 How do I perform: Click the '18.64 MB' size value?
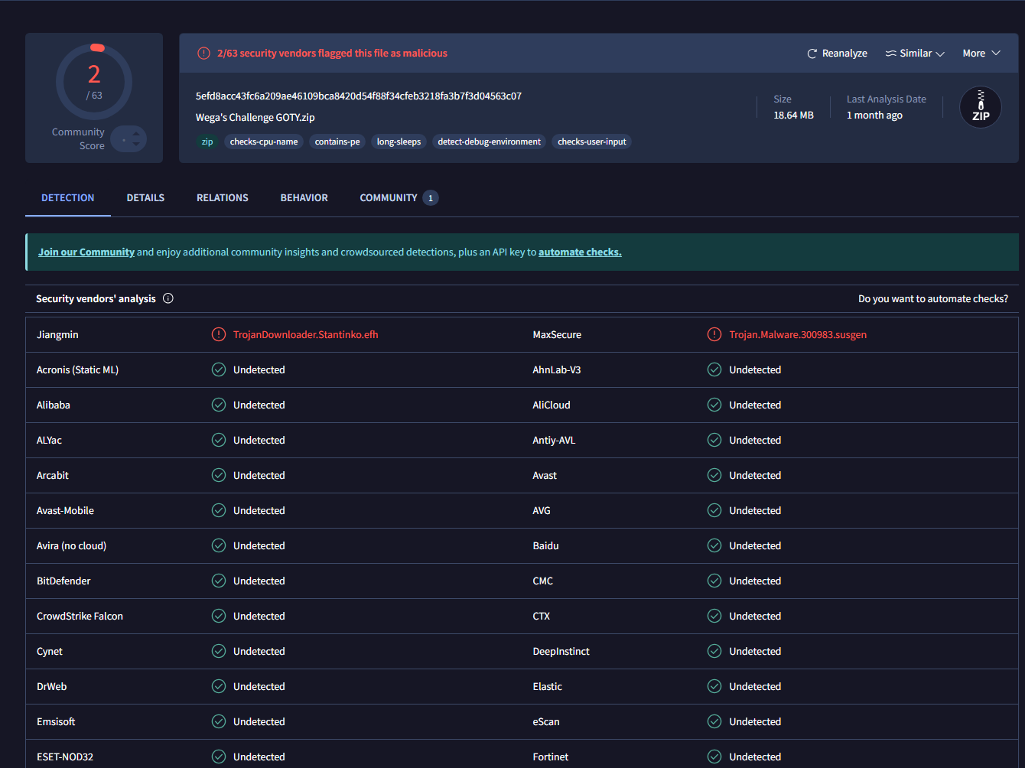(793, 115)
